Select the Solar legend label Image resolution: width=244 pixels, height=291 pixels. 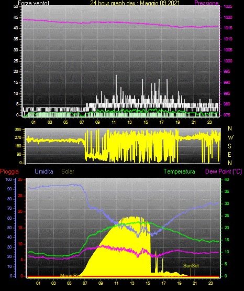68,171
